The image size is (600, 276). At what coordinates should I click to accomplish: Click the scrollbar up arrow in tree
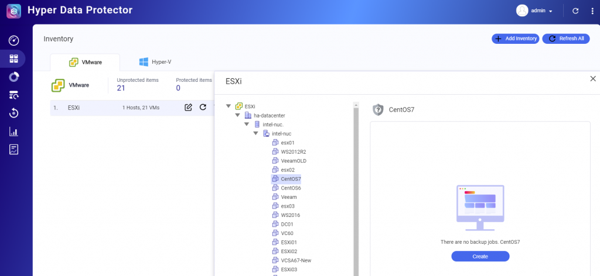[x=356, y=105]
